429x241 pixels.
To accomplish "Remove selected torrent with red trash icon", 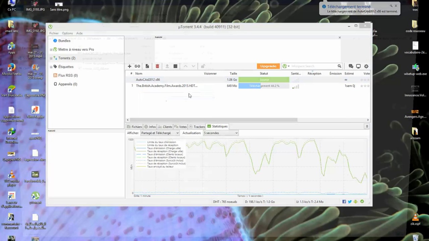I will coord(157,66).
